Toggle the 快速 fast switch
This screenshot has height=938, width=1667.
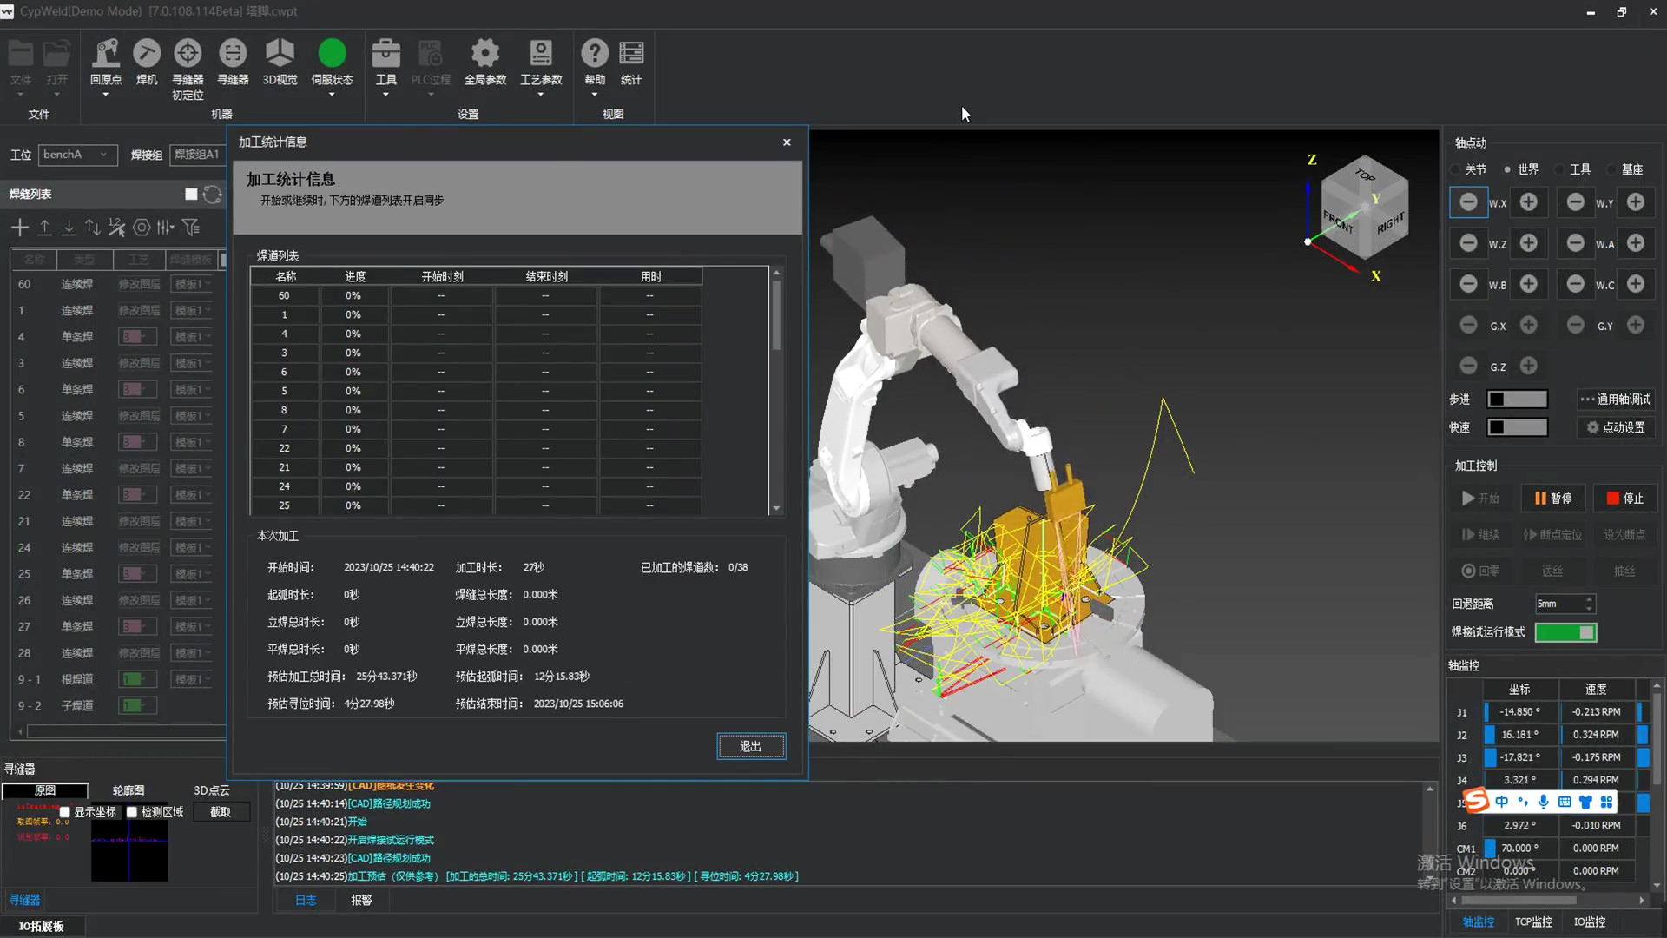(x=1517, y=427)
